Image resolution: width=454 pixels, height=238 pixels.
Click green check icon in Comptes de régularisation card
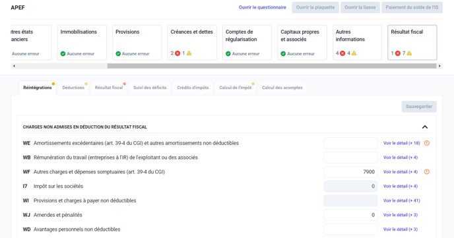228,54
